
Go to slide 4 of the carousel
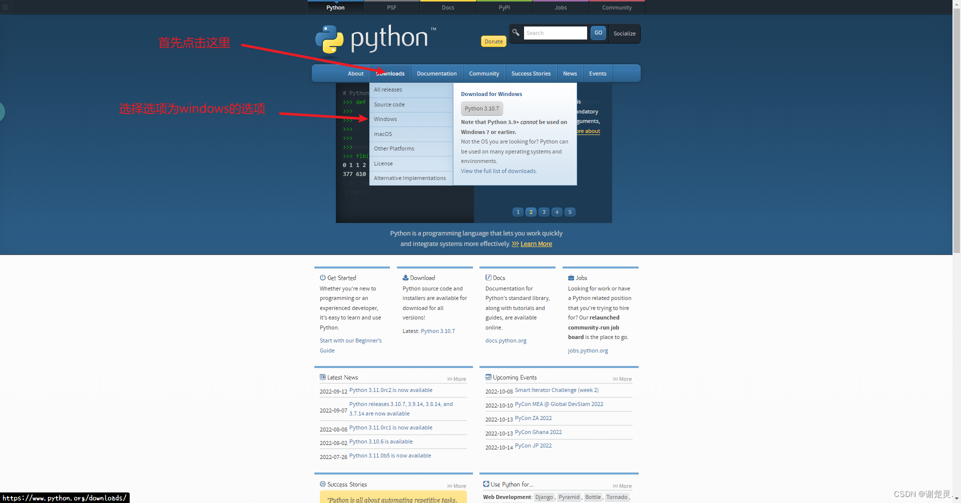pos(557,212)
